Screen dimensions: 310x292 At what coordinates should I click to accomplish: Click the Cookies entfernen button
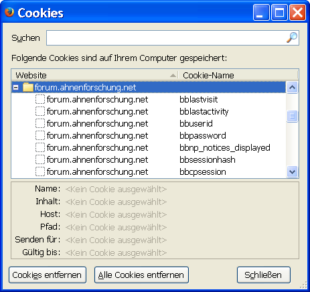click(x=48, y=275)
